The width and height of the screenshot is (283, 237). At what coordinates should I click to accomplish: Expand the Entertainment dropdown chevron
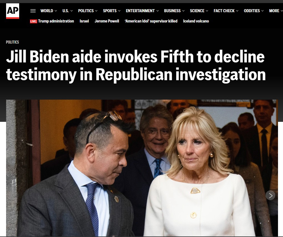click(157, 11)
